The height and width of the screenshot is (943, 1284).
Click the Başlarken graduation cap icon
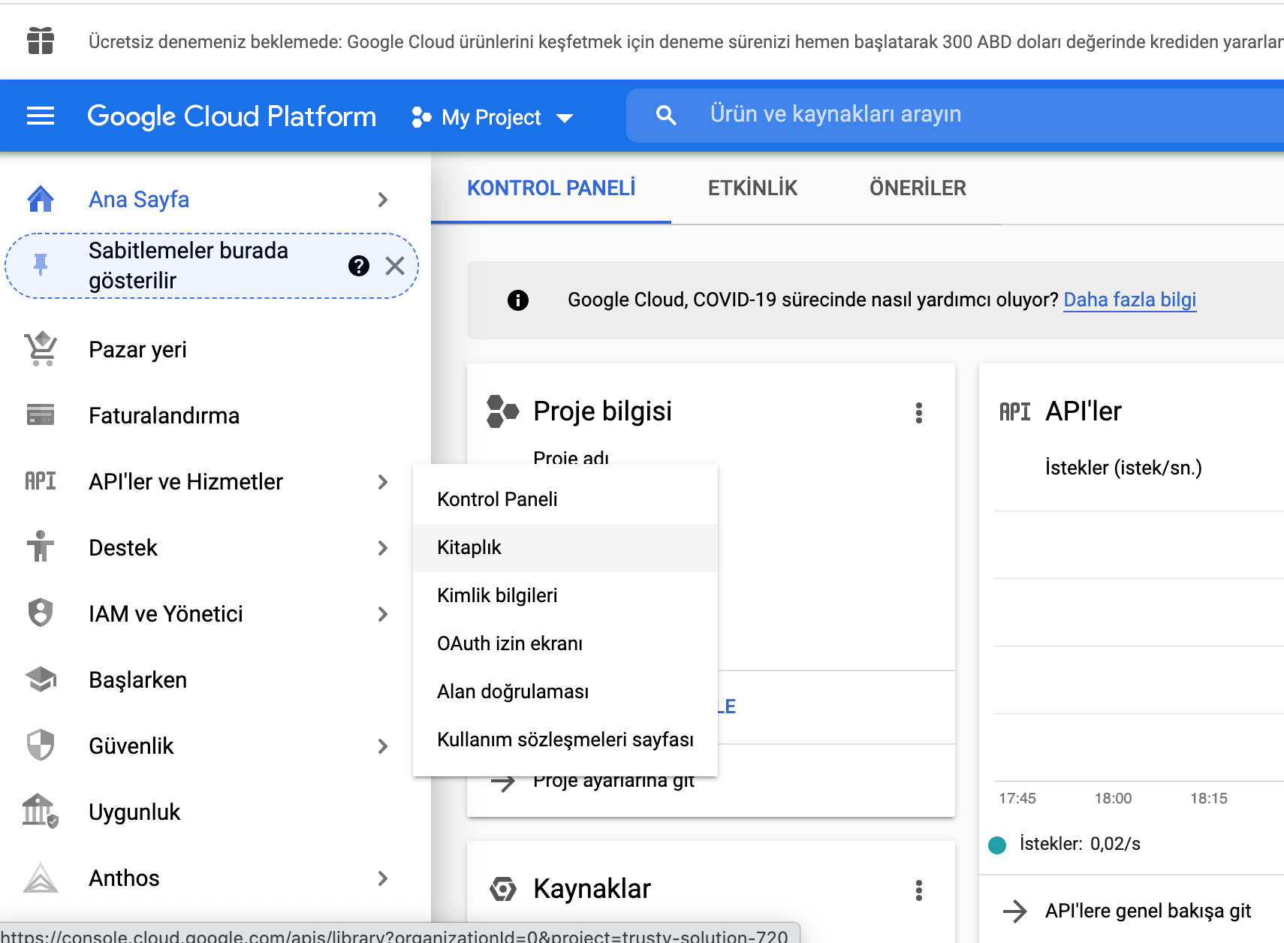(x=41, y=679)
